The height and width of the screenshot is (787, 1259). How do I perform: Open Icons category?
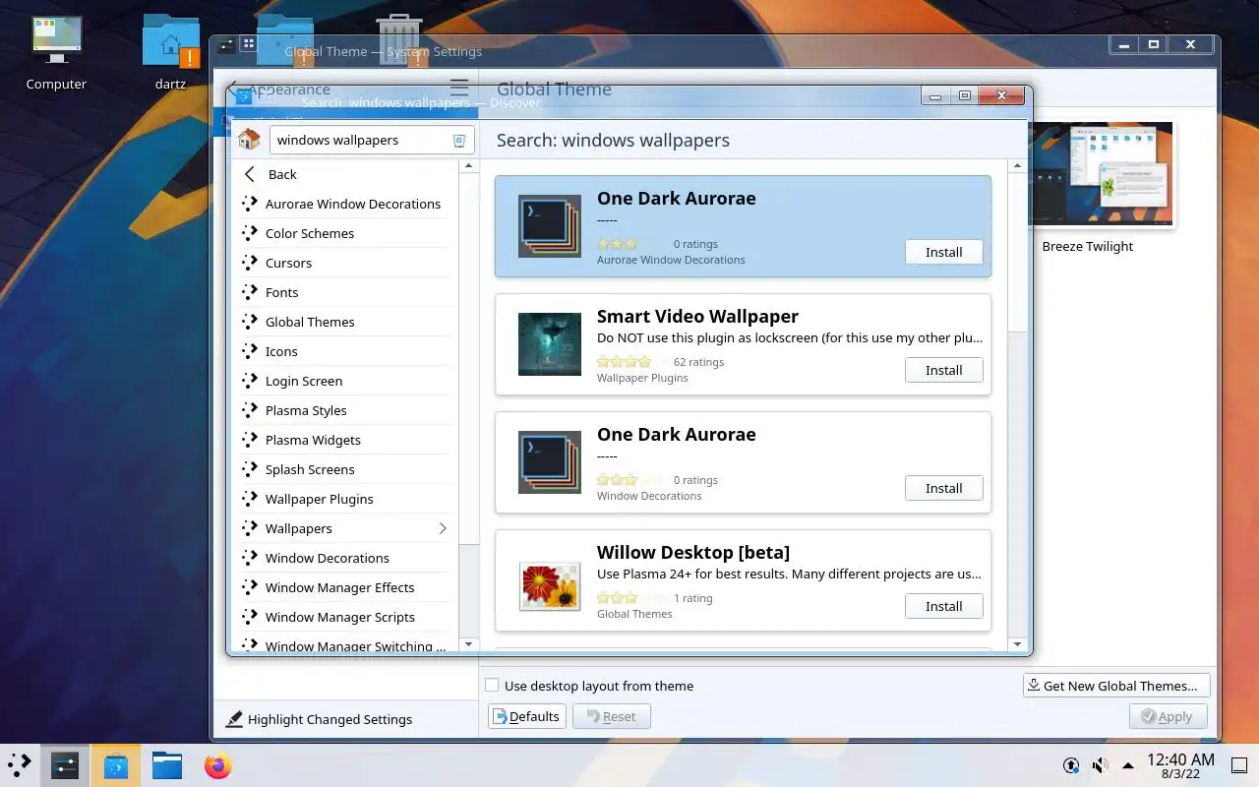pos(344,351)
